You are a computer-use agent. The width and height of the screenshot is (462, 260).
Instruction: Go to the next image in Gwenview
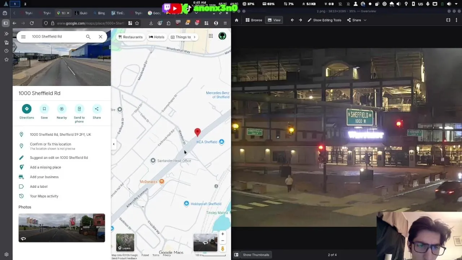coord(300,20)
